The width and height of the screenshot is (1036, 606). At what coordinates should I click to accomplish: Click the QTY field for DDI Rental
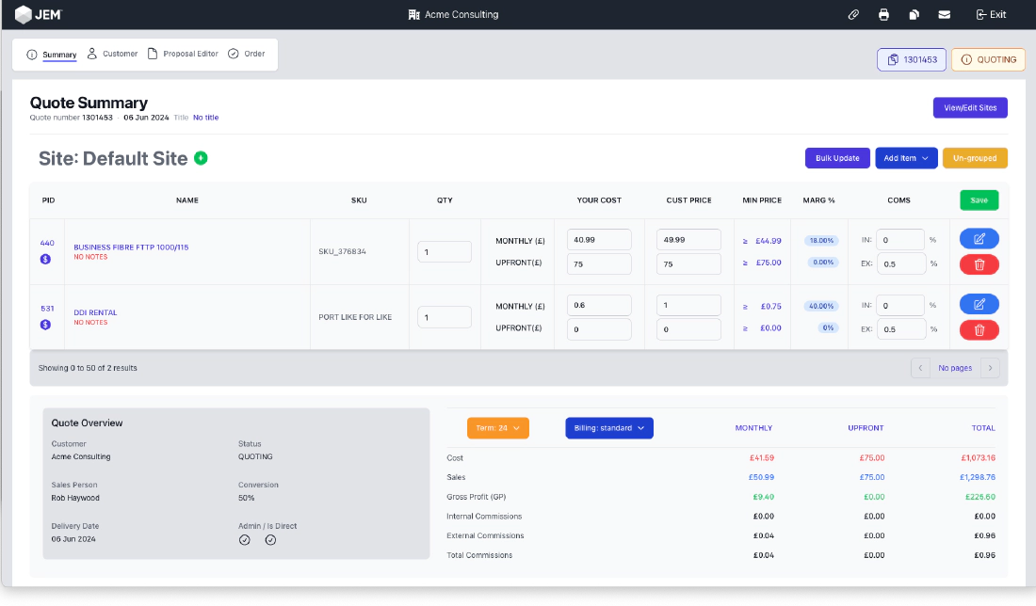coord(444,317)
